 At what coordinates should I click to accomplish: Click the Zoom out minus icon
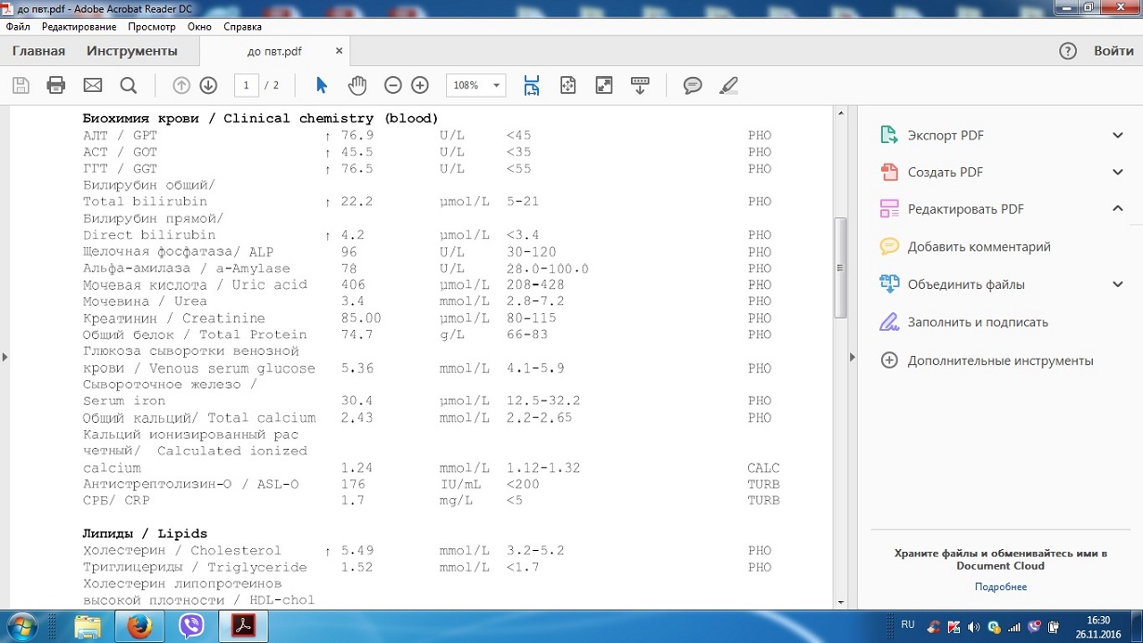pyautogui.click(x=392, y=85)
